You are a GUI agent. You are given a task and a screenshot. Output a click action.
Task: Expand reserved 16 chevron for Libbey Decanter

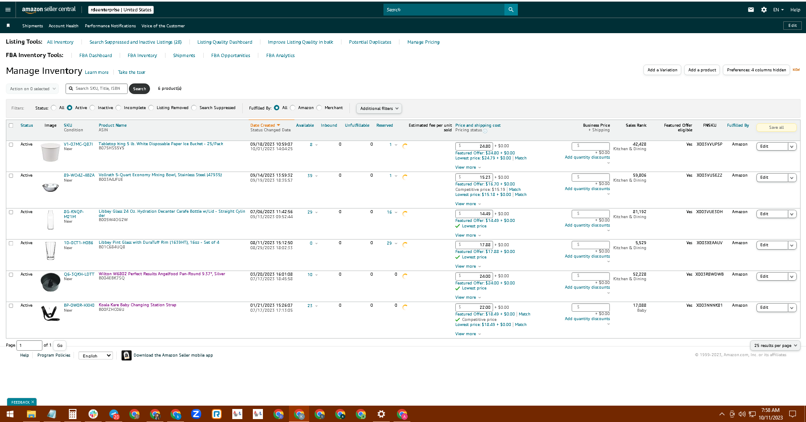tap(396, 213)
